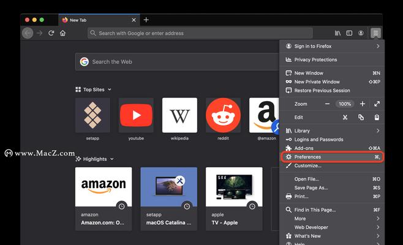This screenshot has height=245, width=403.
Task: Open the macOS Catalina highlight card
Action: tap(168, 198)
